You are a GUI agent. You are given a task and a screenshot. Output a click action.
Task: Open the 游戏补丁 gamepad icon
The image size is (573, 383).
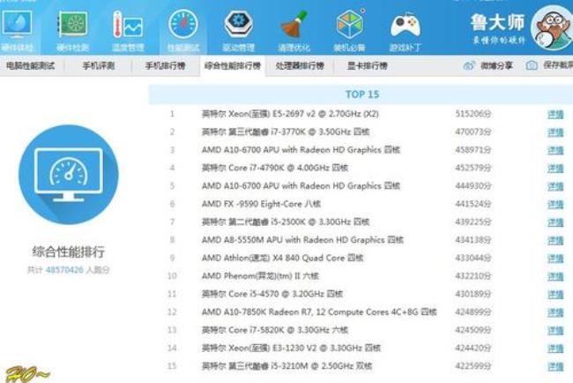[406, 25]
